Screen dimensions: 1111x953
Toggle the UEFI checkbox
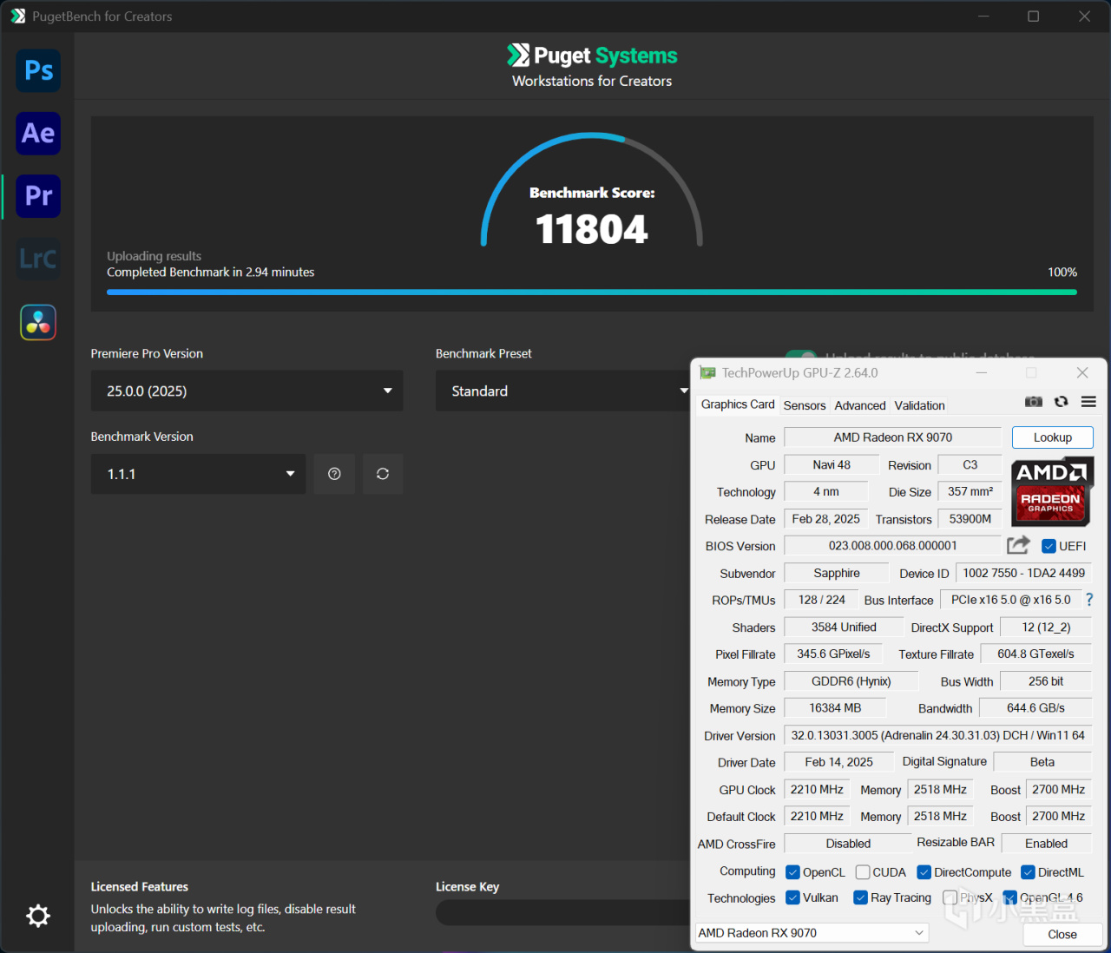[1049, 546]
